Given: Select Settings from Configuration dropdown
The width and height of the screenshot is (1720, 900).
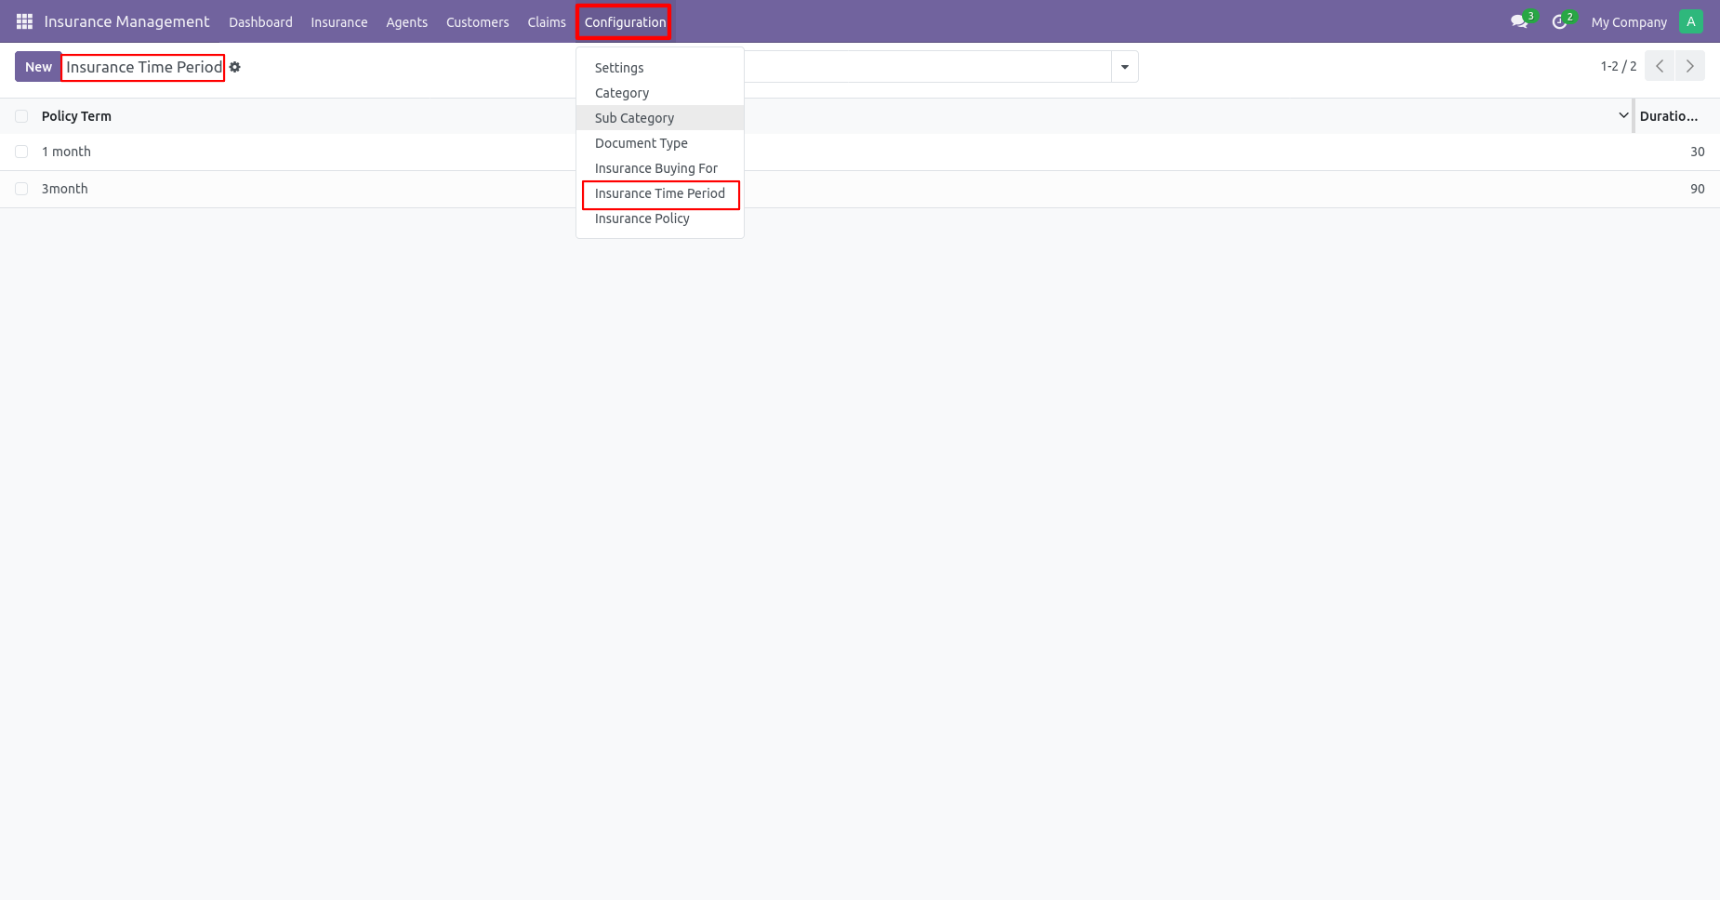Looking at the screenshot, I should coord(660,68).
